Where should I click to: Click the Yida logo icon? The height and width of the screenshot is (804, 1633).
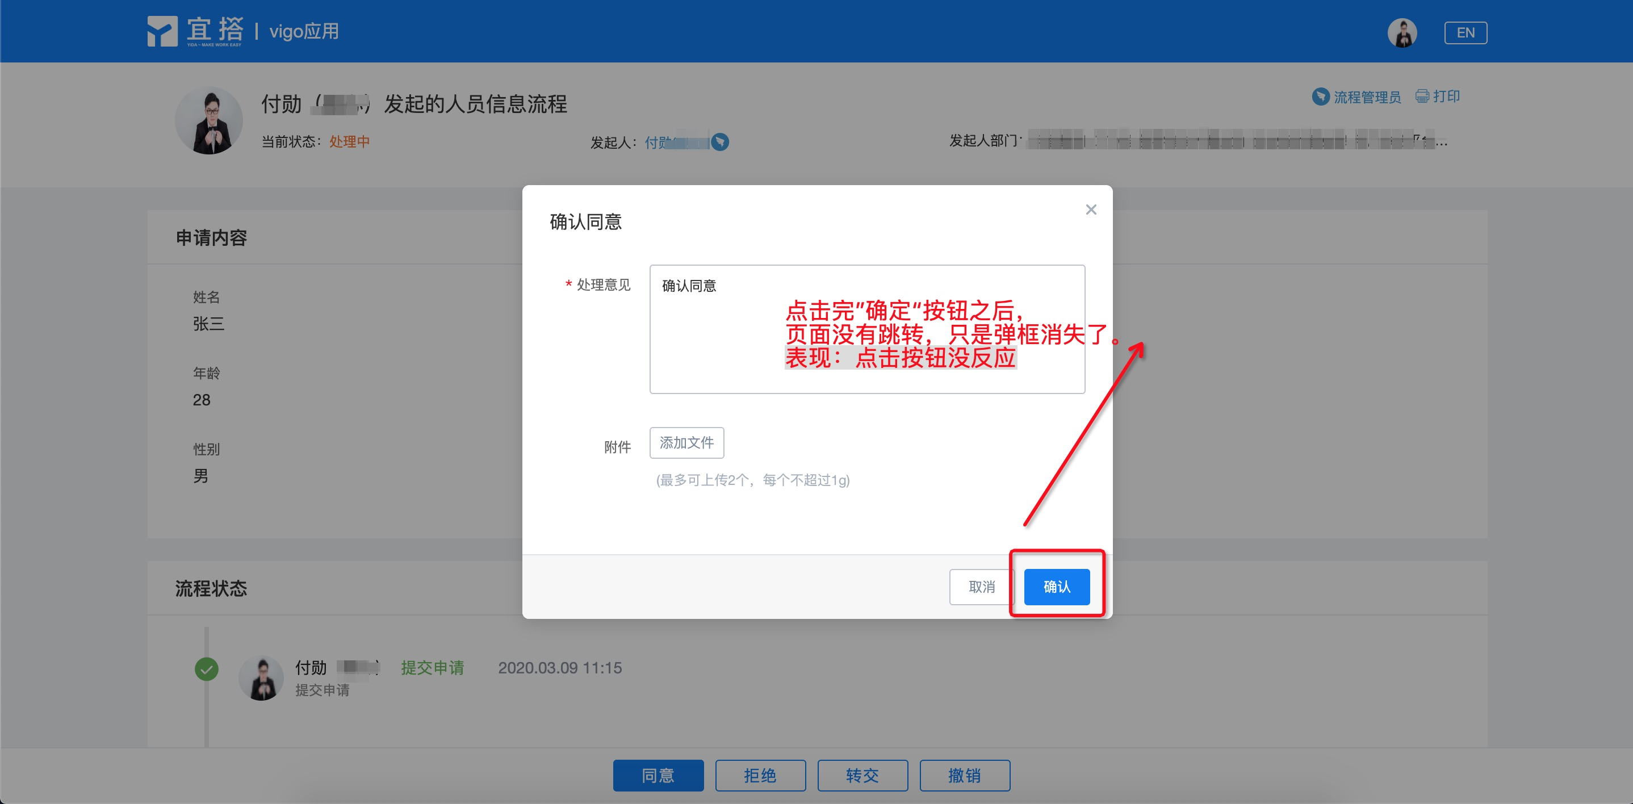162,31
